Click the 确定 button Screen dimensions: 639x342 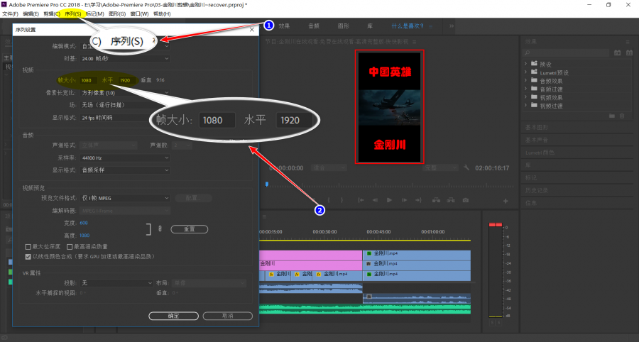click(174, 316)
